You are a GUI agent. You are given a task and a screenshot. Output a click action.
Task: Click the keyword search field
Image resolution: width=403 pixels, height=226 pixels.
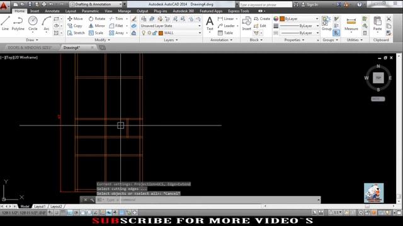(266, 4)
